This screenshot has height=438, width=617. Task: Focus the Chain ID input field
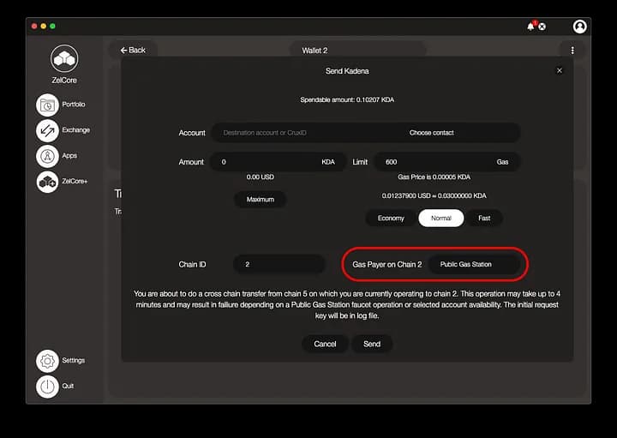[x=279, y=264]
